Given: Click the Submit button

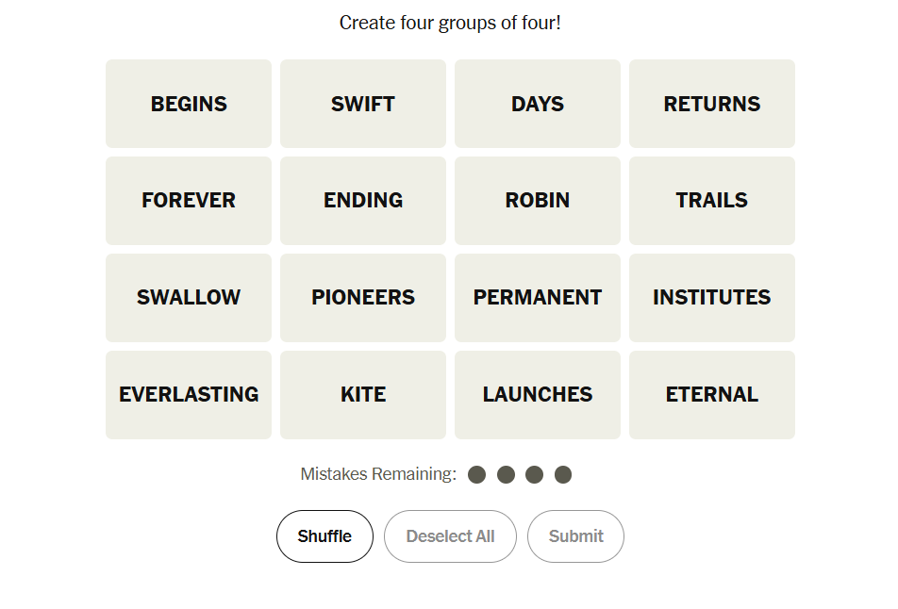Looking at the screenshot, I should point(575,536).
